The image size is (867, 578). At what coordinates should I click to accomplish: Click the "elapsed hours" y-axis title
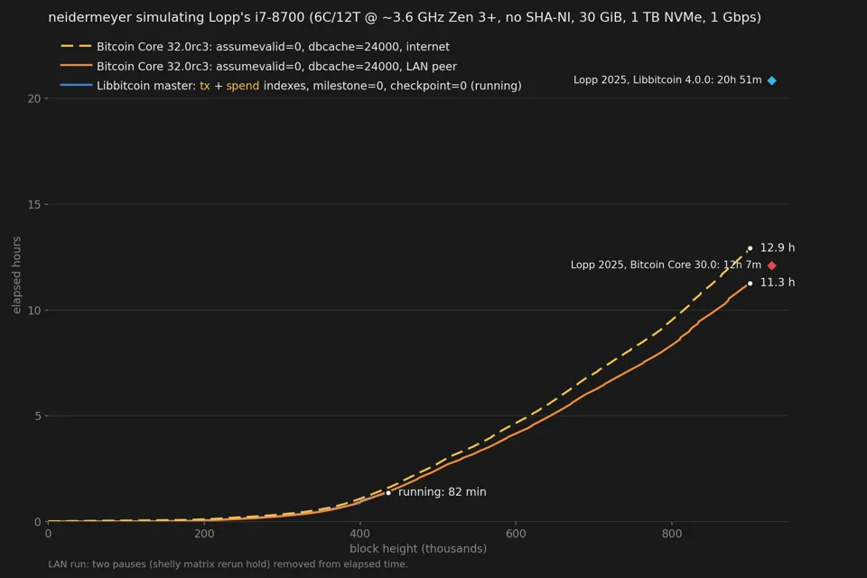click(x=16, y=275)
